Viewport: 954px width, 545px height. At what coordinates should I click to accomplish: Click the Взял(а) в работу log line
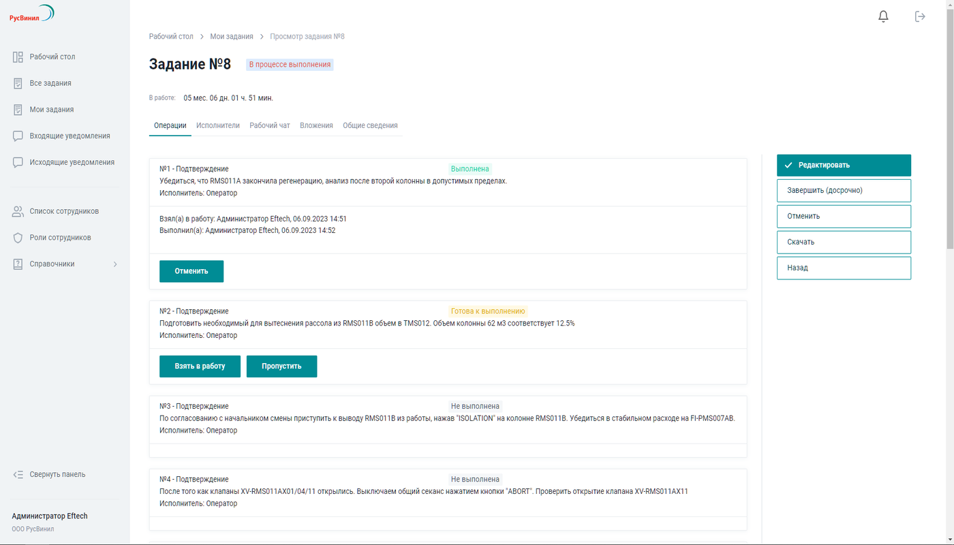(253, 219)
